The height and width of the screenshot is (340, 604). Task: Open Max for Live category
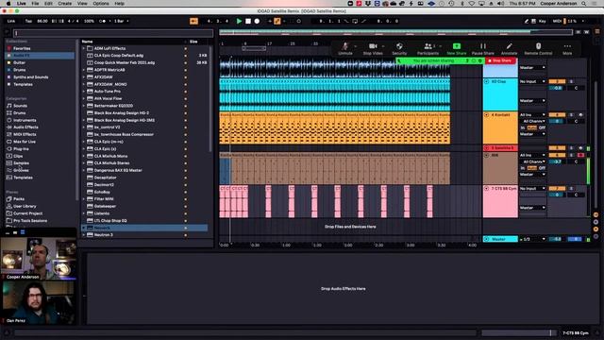click(x=25, y=142)
